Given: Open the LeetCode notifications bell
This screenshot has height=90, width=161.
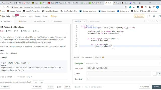Looking at the screenshot, I should coord(154,16).
